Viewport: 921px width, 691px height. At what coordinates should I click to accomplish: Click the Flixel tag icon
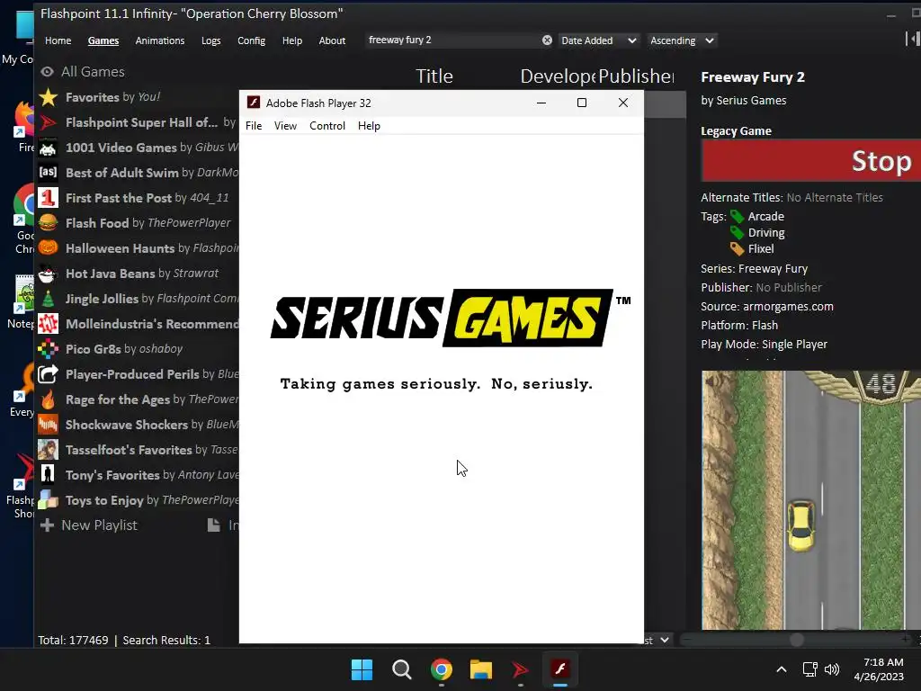point(737,249)
